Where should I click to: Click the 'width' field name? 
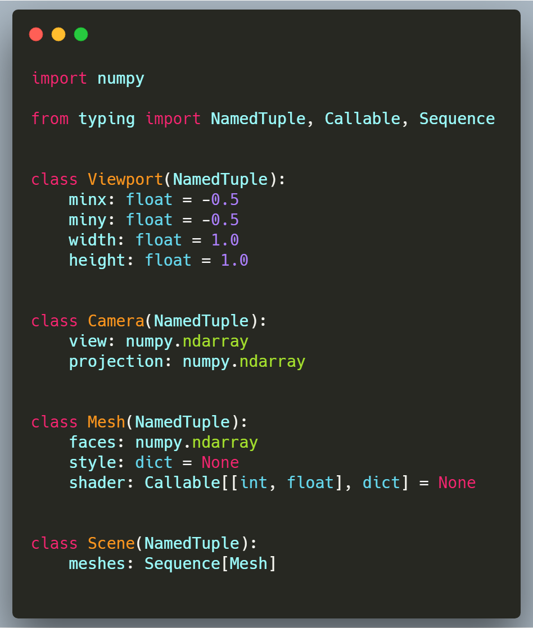93,240
